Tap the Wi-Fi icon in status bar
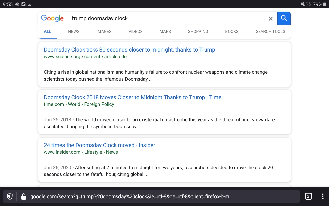Image resolution: width=329 pixels, height=206 pixels. click(309, 4)
